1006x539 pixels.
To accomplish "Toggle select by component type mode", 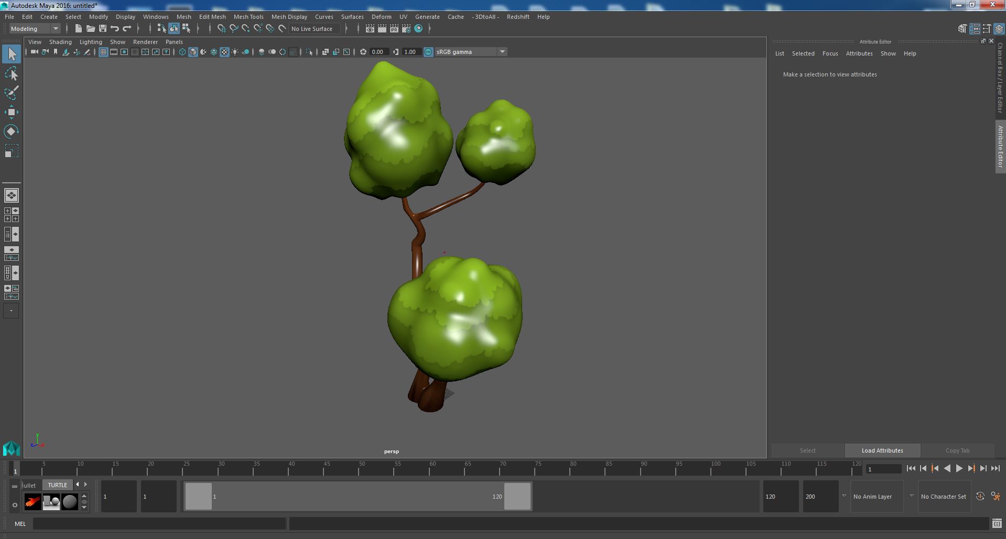I will click(x=186, y=29).
